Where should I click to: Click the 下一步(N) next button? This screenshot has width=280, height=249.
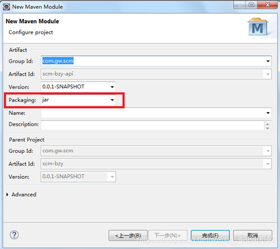point(168,235)
